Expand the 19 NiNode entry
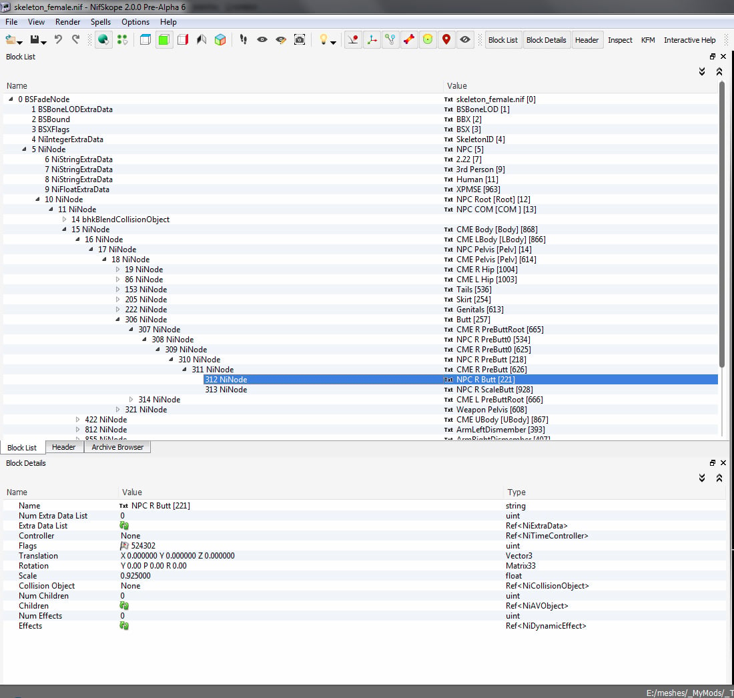The width and height of the screenshot is (734, 698). [118, 270]
